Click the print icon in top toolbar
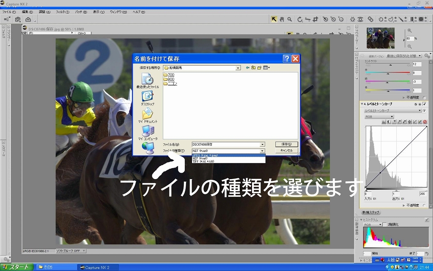 click(28, 19)
